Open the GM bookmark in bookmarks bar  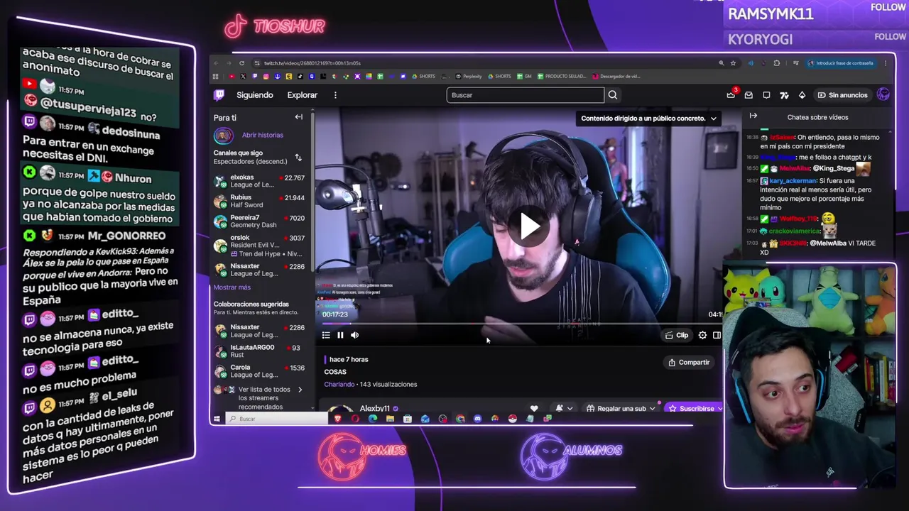coord(524,76)
